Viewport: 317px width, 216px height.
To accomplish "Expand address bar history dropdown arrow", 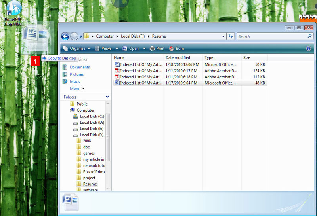I will tap(223, 36).
